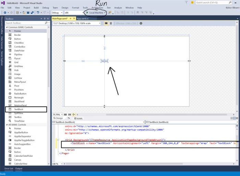Viewport: 240px width, 176px height.
Task: Open Output tab at bottom
Action: (19, 168)
